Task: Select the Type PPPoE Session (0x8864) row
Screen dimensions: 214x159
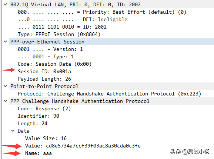Action: tap(59, 34)
